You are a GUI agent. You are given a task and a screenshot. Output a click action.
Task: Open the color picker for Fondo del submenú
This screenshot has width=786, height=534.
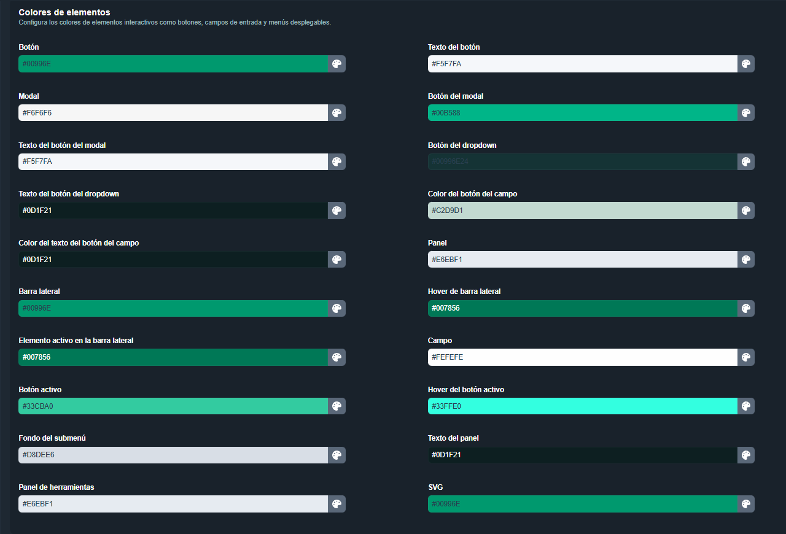[x=337, y=455]
